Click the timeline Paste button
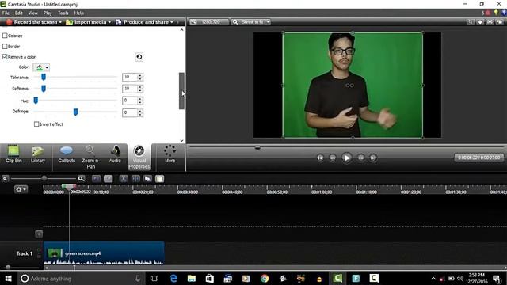 click(x=160, y=179)
